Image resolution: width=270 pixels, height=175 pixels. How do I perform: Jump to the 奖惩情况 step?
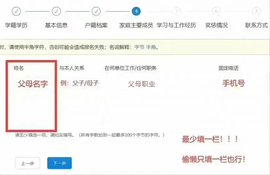click(216, 25)
